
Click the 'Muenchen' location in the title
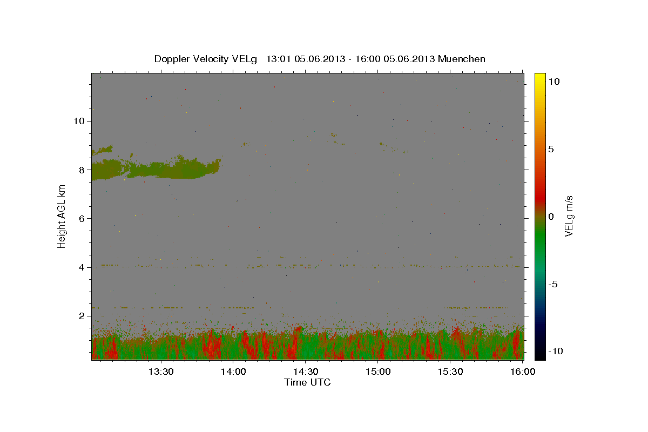coord(462,59)
